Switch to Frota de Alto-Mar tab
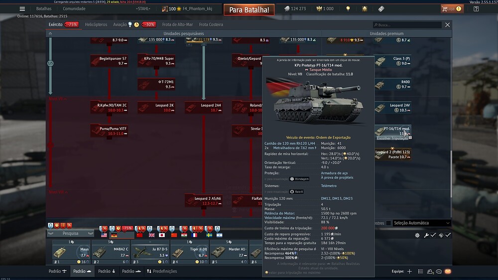This screenshot has height=280, width=498. 177,24
